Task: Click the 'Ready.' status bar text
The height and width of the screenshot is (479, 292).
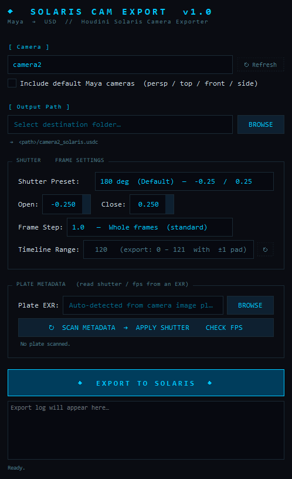Action: pos(16,468)
